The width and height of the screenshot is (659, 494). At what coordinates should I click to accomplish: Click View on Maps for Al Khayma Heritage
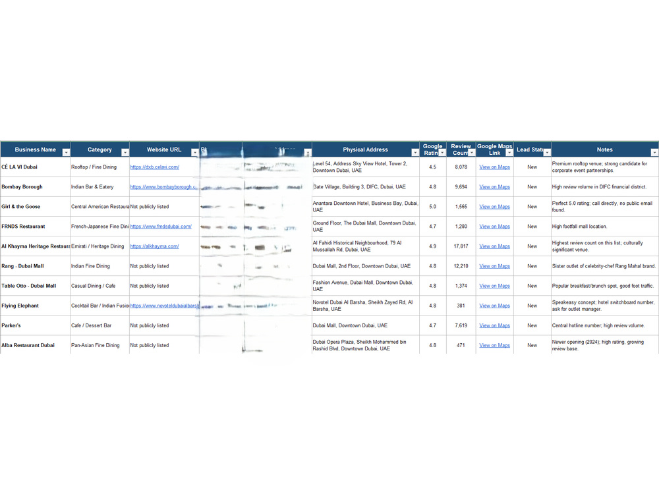tap(494, 246)
